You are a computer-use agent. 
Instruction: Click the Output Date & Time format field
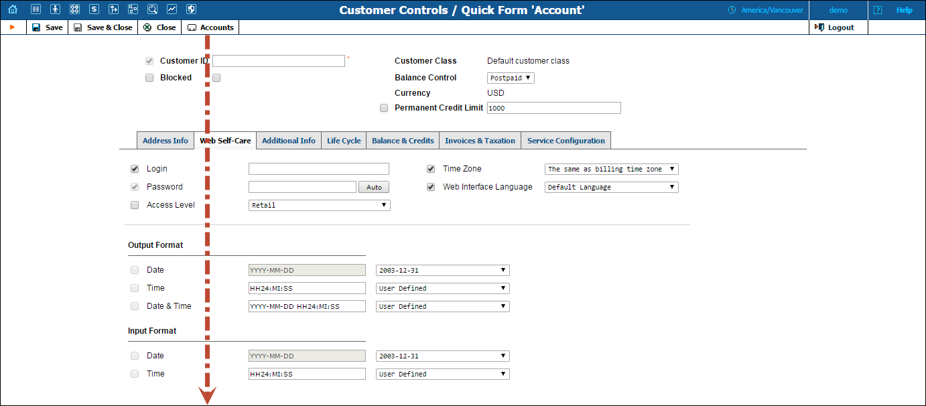[x=307, y=306]
